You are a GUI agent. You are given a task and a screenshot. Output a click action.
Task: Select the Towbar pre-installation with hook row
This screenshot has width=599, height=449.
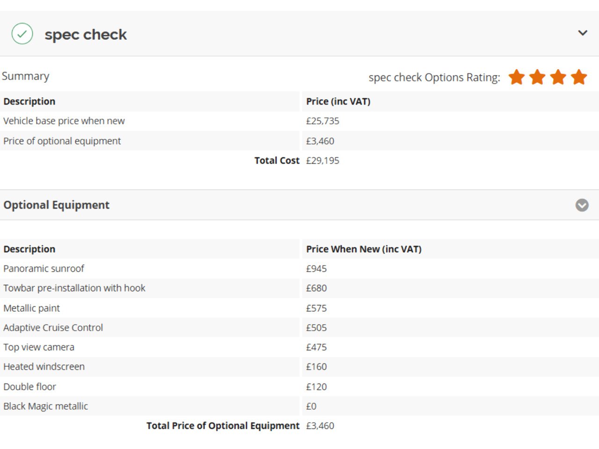tap(74, 288)
